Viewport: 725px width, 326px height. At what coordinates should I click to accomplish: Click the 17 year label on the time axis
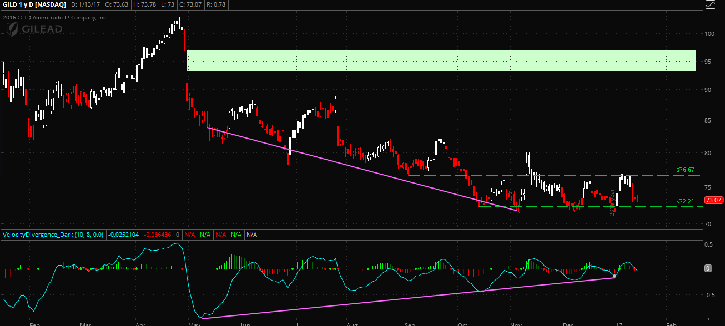[619, 323]
